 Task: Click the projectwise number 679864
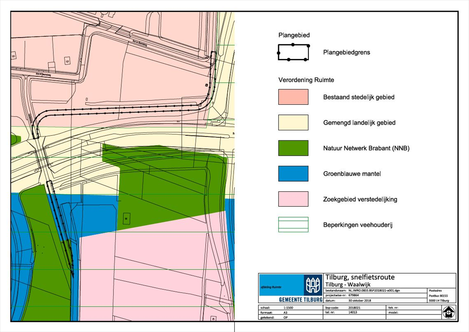click(353, 295)
